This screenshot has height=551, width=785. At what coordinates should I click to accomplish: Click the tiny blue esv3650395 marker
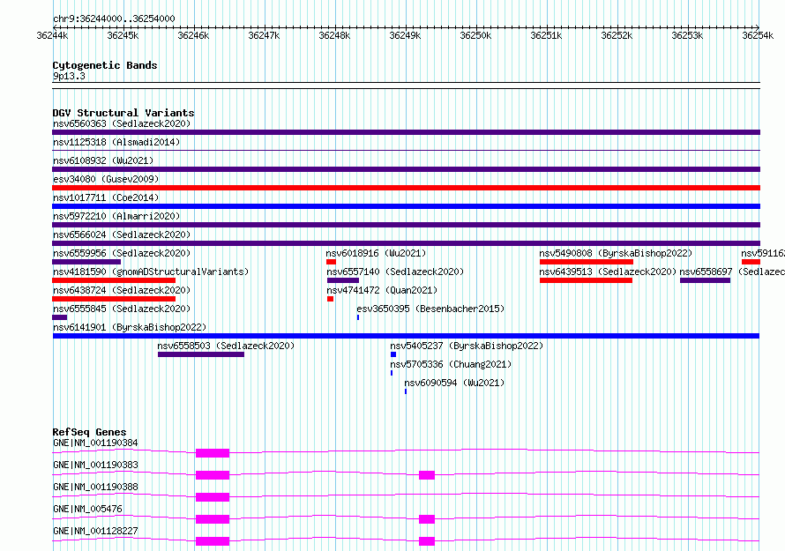tap(358, 317)
